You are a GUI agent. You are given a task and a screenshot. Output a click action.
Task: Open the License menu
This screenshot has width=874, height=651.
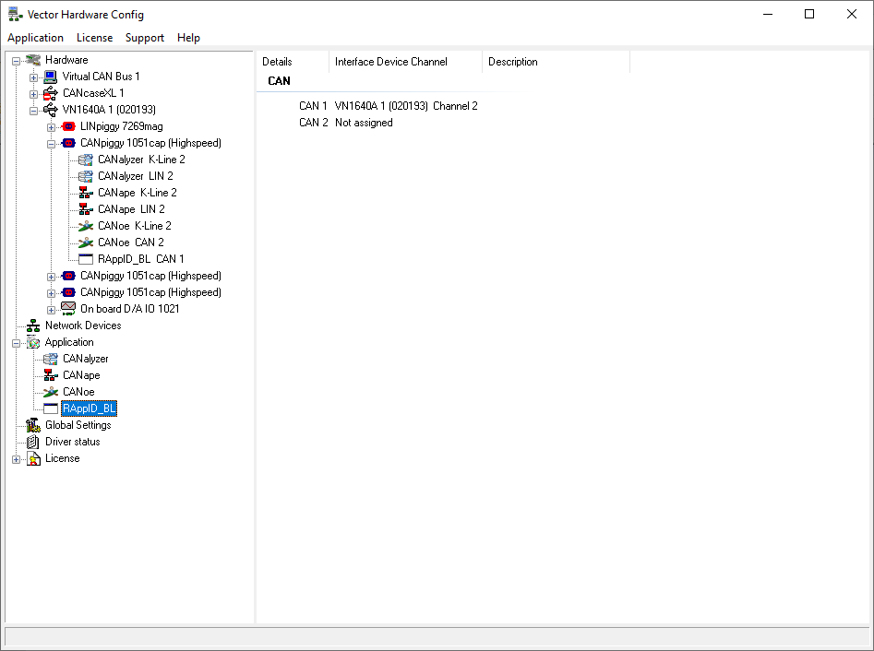[x=94, y=38]
